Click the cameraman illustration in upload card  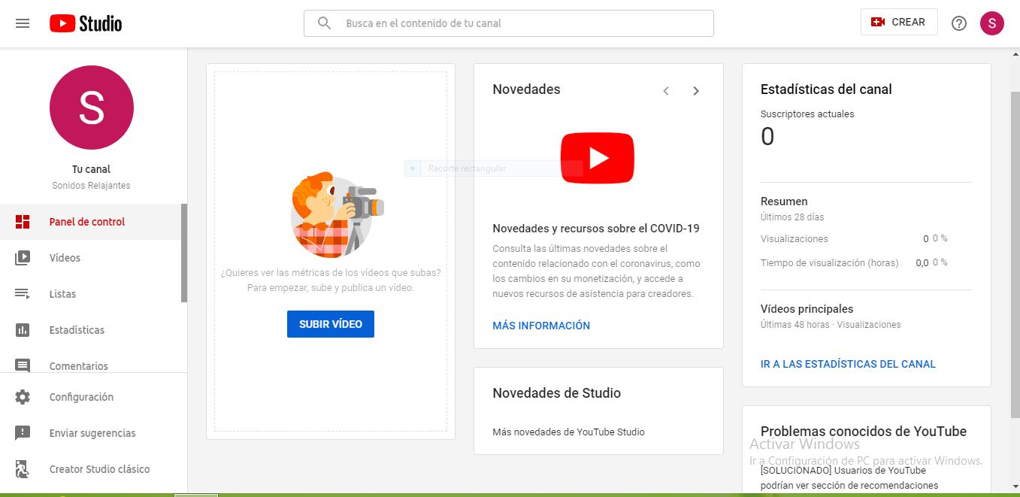coord(337,215)
